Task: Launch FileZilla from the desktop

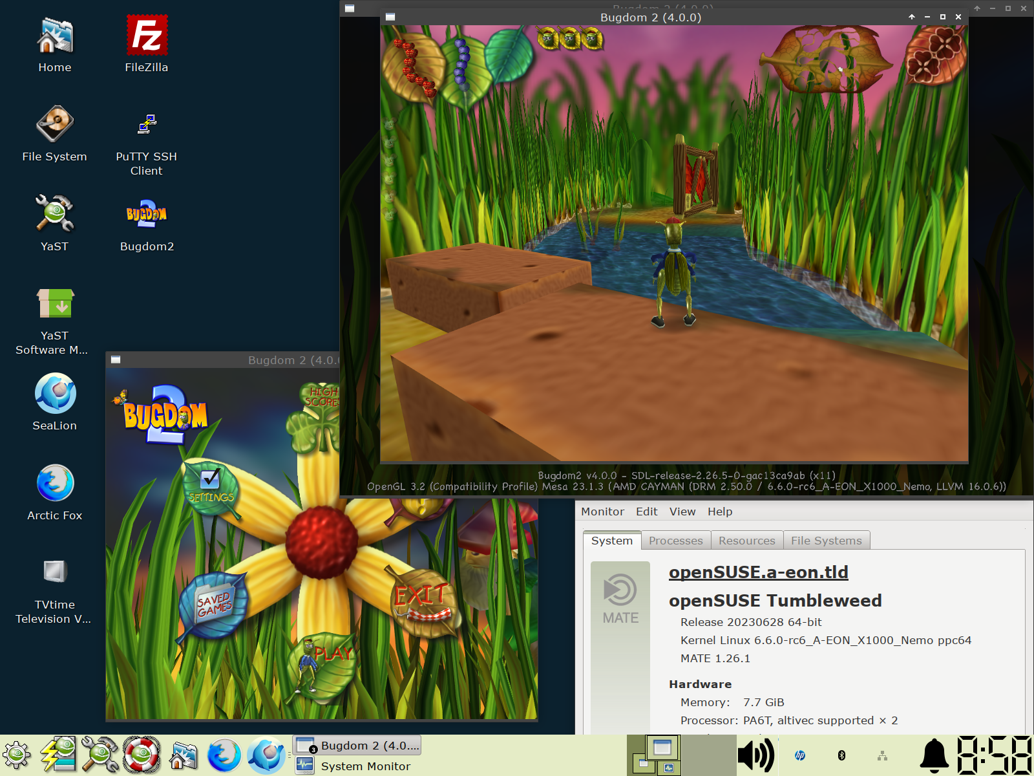Action: click(x=147, y=44)
